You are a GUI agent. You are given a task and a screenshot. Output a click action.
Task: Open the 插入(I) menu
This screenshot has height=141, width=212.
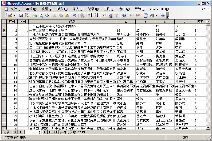[x=62, y=9]
